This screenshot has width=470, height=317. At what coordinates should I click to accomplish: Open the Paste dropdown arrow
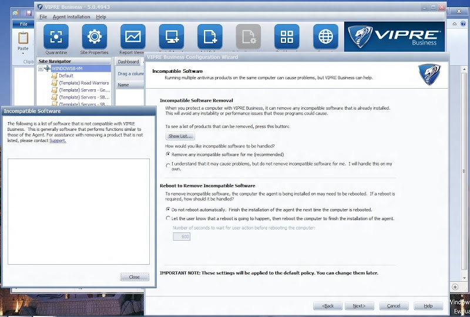23,53
